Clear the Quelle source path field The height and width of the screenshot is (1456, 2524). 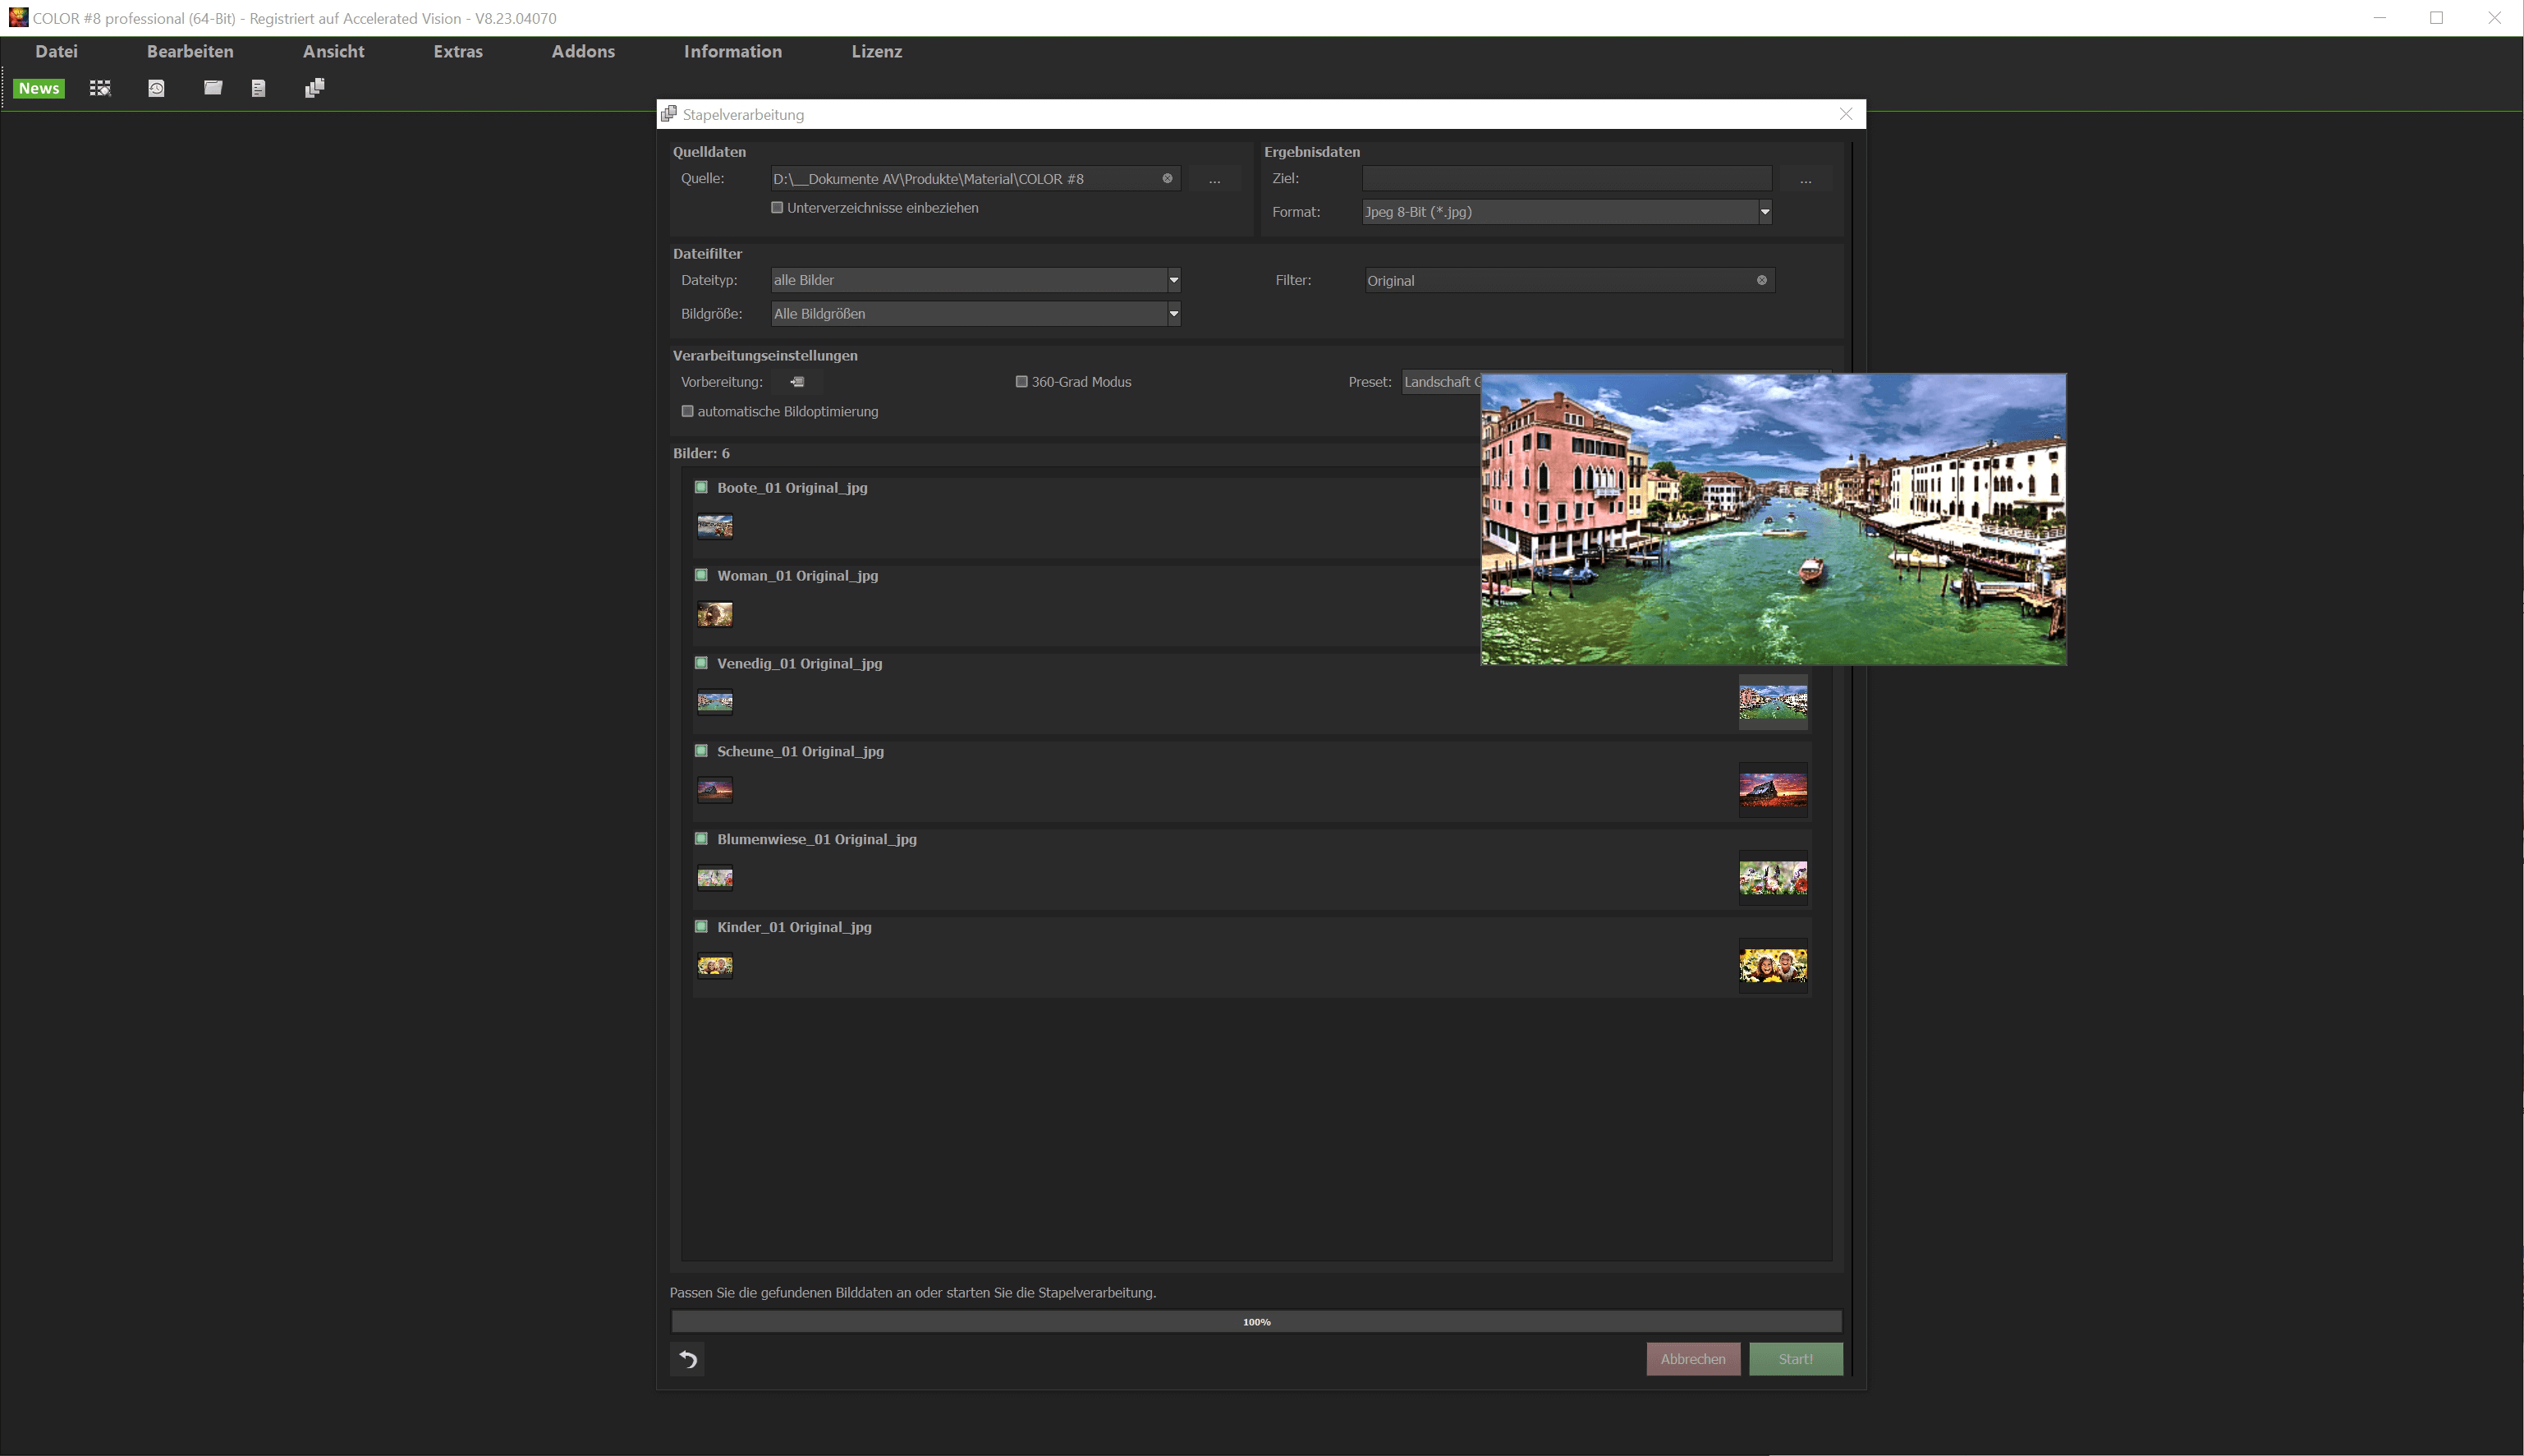click(x=1167, y=178)
